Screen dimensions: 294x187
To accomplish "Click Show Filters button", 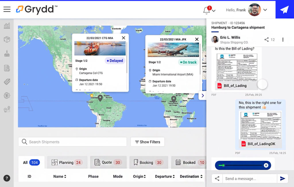I will pyautogui.click(x=148, y=142).
